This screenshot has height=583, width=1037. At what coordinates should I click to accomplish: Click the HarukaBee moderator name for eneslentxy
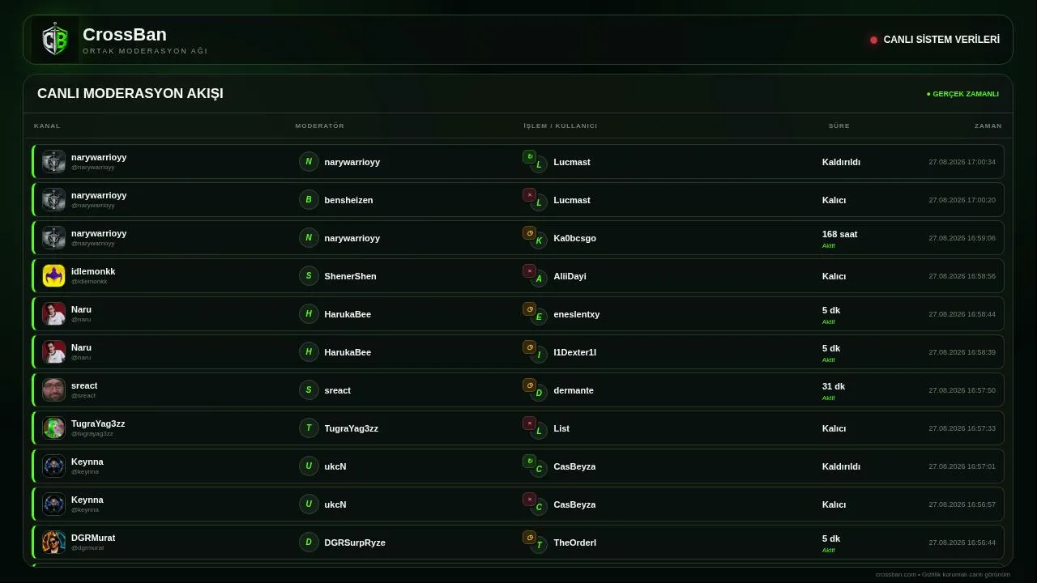click(x=348, y=314)
